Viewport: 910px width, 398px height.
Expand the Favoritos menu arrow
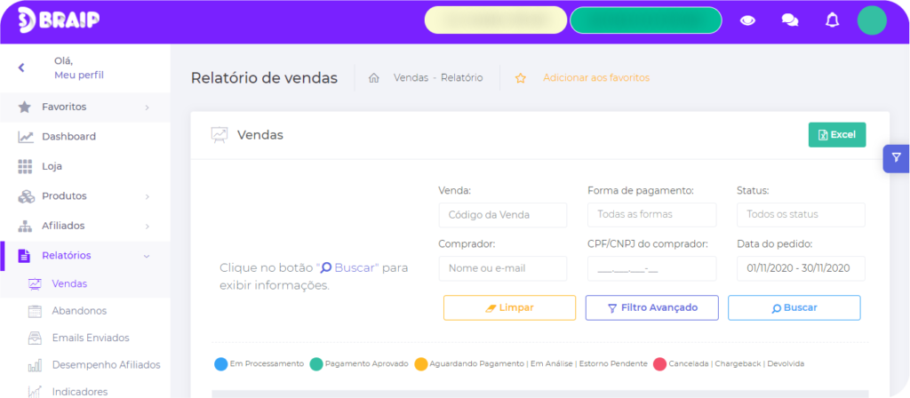click(x=147, y=107)
